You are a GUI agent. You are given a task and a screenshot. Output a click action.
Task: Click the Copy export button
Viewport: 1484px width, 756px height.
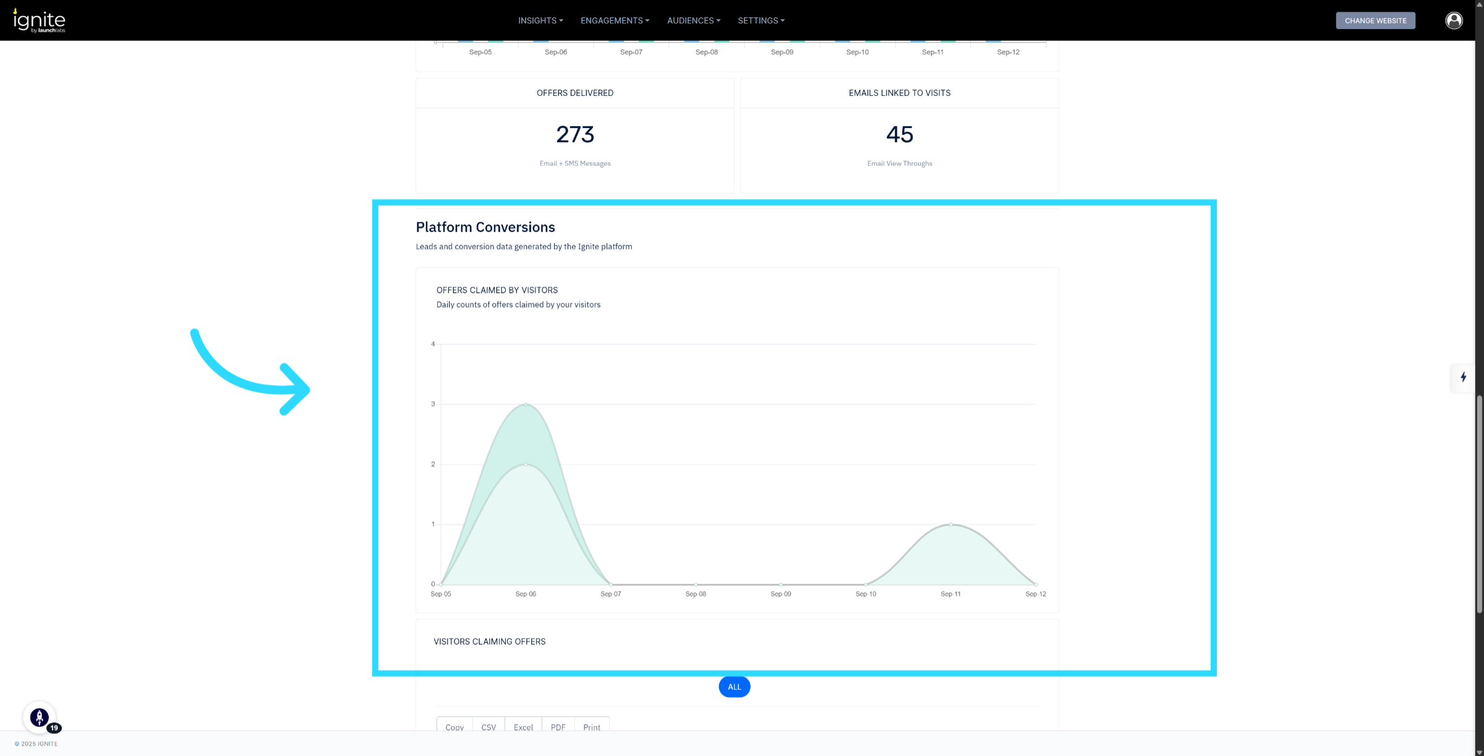tap(454, 726)
